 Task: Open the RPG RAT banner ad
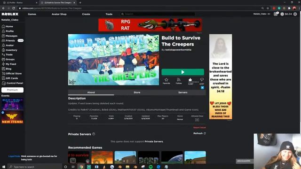coord(150,25)
